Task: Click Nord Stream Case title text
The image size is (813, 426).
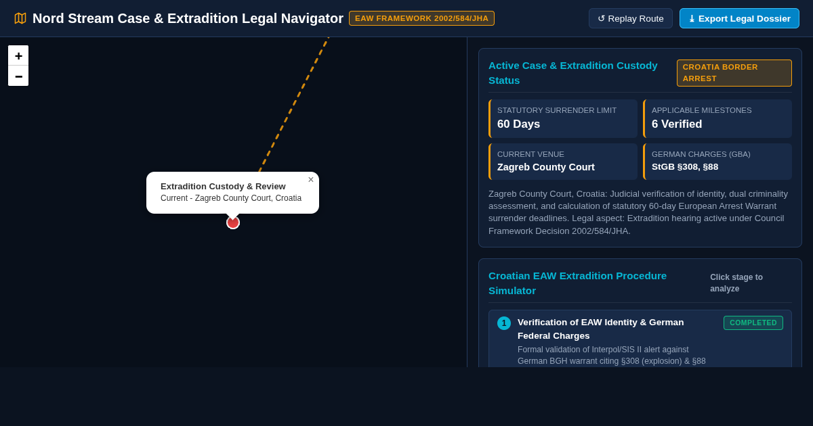Action: click(188, 18)
